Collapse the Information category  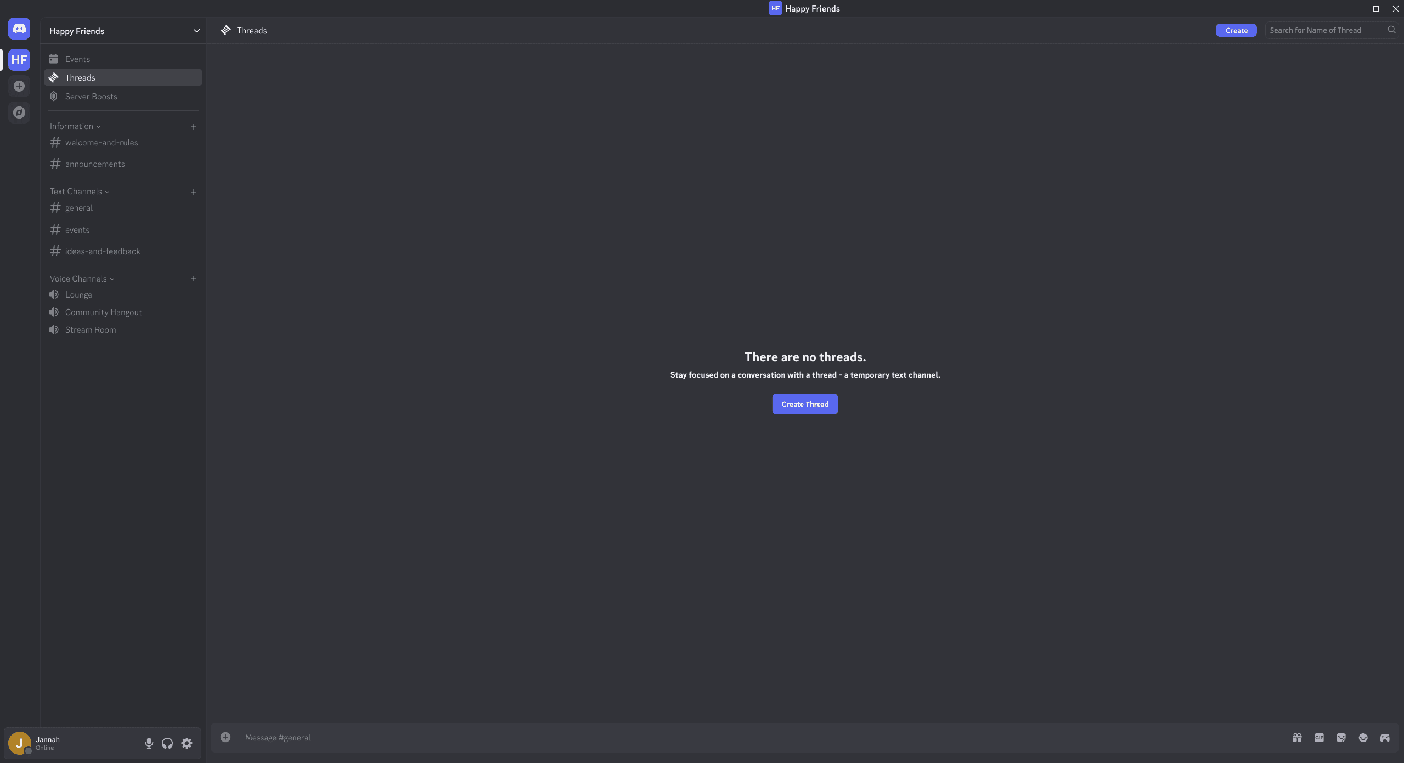point(75,126)
